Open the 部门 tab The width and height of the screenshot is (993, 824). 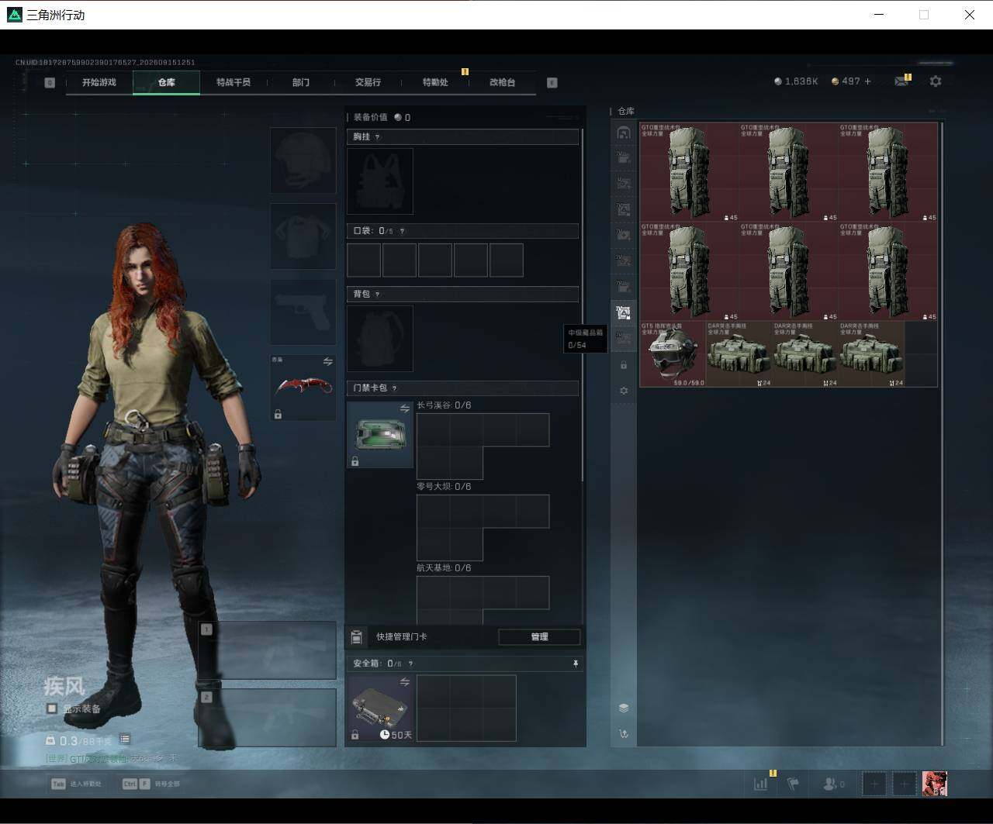(x=301, y=82)
